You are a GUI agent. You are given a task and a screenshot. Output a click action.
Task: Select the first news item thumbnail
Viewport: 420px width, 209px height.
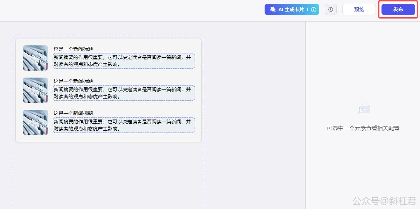(35, 58)
